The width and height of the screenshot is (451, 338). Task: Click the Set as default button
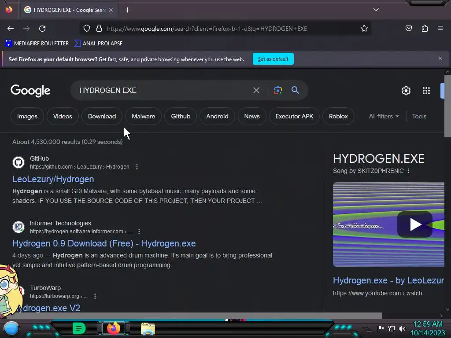(x=273, y=59)
